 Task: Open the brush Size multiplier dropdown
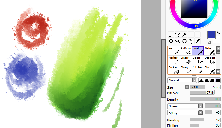(187, 87)
